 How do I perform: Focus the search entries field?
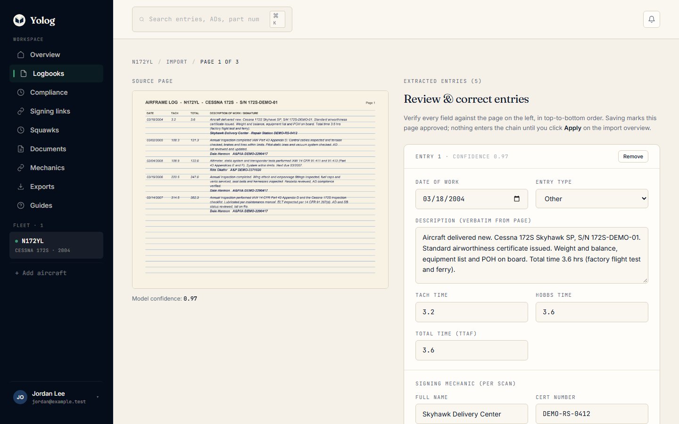click(212, 19)
